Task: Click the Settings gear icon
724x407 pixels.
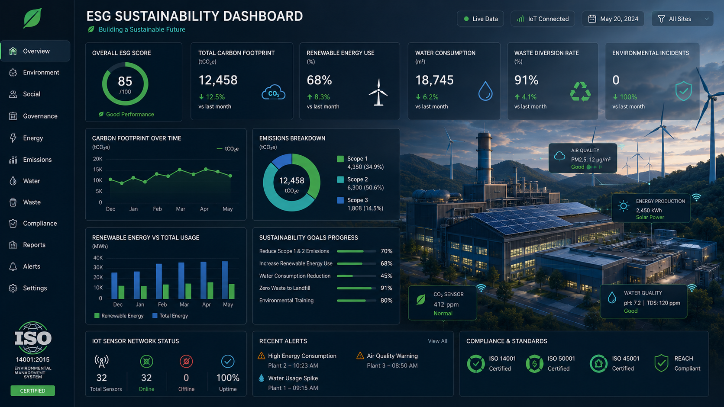Action: click(x=13, y=288)
